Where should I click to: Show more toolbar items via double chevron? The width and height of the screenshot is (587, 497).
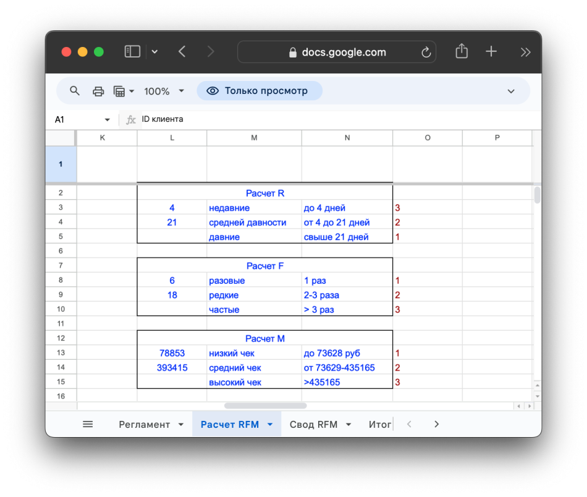[x=525, y=52]
